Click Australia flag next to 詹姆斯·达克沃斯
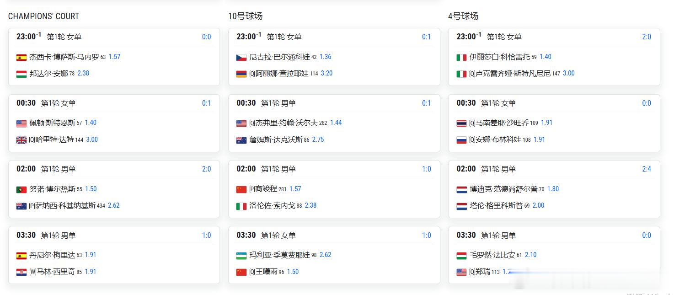This screenshot has width=674, height=295. click(x=241, y=140)
